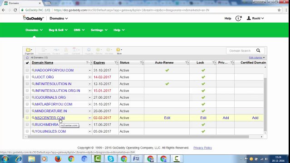The width and height of the screenshot is (290, 163).
Task: Click Edit under Lock for NS2CENTER.COM
Action: [203, 118]
